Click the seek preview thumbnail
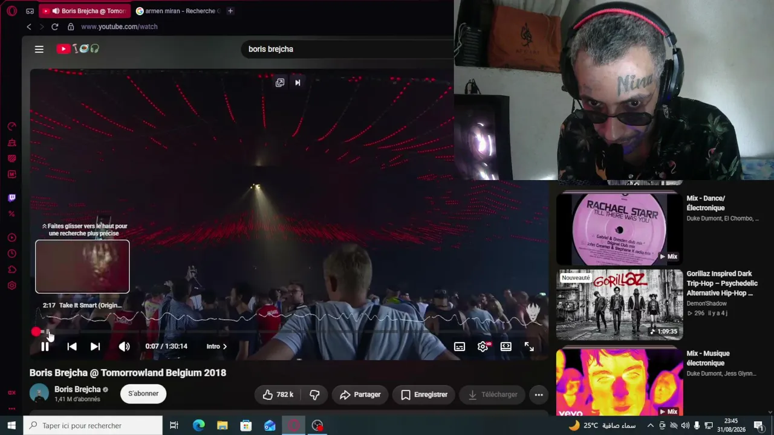Viewport: 774px width, 435px height. (x=82, y=266)
